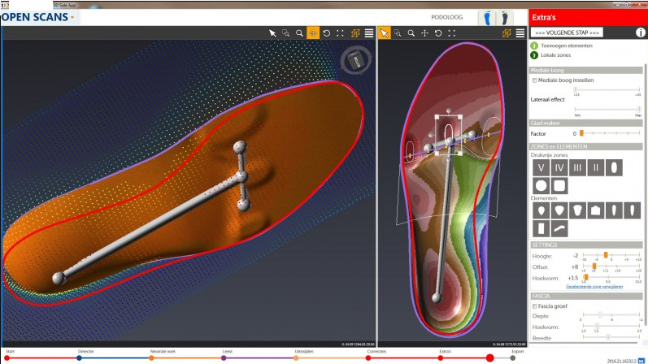This screenshot has width=648, height=364.
Task: Click the fit-to-view icon in left viewport
Action: (341, 33)
